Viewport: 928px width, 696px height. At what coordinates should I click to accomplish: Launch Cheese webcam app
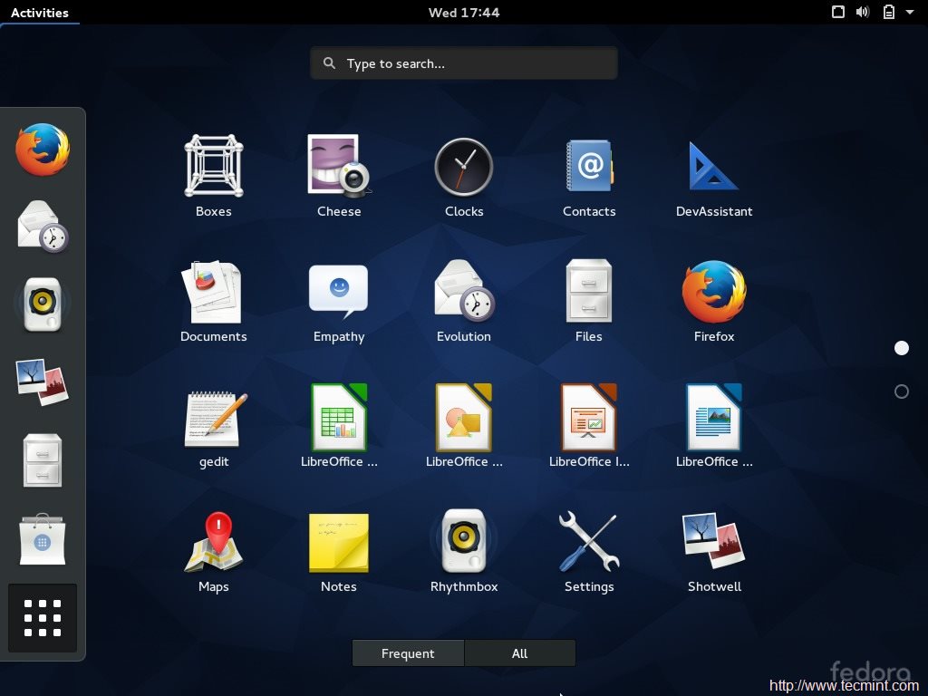point(339,167)
